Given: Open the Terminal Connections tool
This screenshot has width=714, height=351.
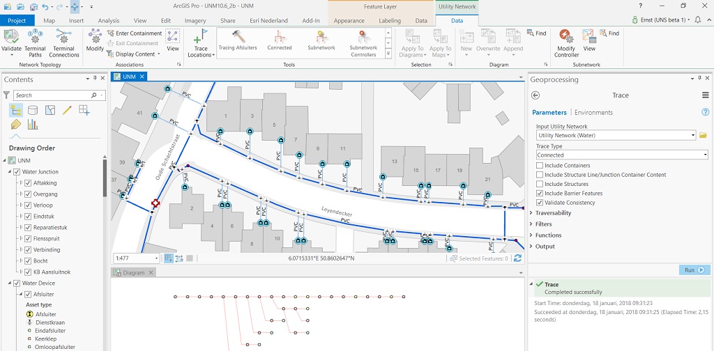Looking at the screenshot, I should 63,43.
